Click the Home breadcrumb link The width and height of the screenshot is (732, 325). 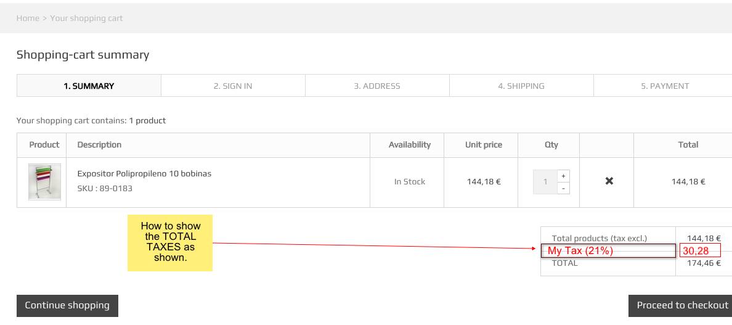click(x=28, y=19)
